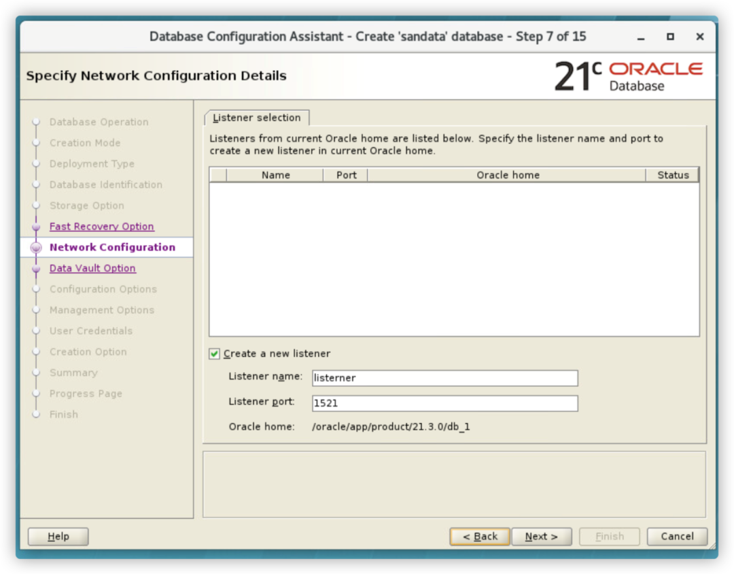This screenshot has width=734, height=574.
Task: Go to the next step with Next button
Action: pyautogui.click(x=542, y=537)
